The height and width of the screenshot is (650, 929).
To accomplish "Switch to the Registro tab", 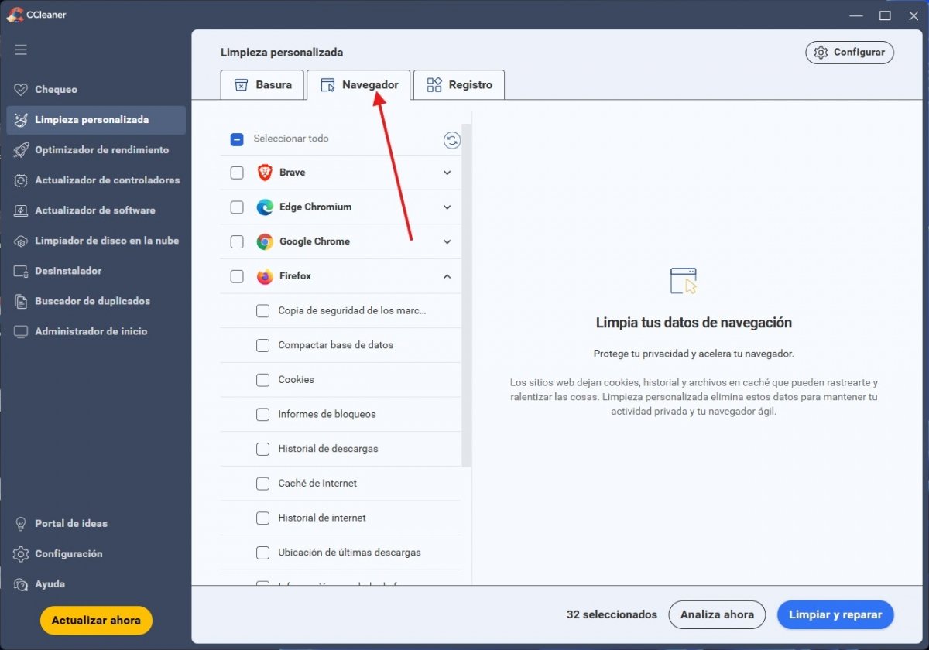I will click(x=459, y=84).
